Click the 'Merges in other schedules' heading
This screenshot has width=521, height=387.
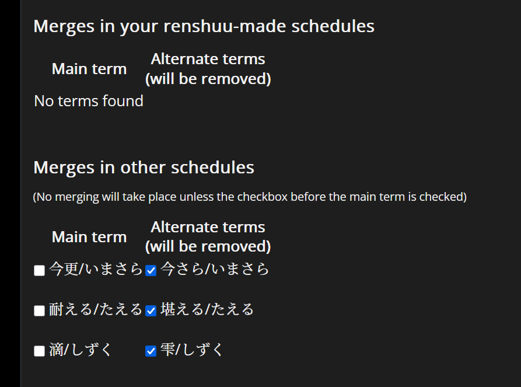tap(144, 168)
